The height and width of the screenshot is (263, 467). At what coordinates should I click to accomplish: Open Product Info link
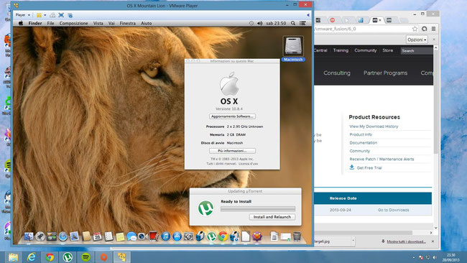click(361, 134)
